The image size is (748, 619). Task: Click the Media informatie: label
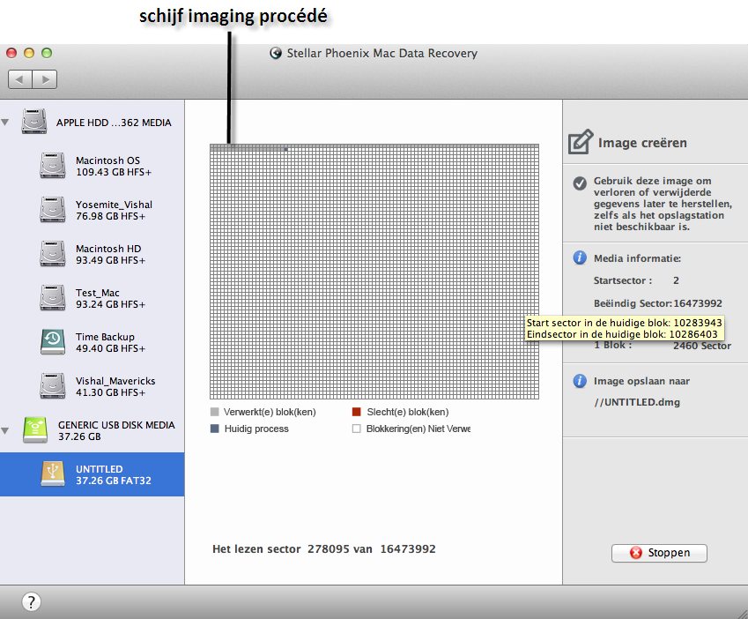pos(637,258)
